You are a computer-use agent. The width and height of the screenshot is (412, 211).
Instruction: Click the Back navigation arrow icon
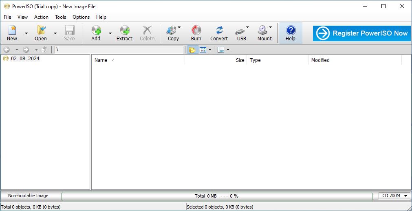coord(7,50)
